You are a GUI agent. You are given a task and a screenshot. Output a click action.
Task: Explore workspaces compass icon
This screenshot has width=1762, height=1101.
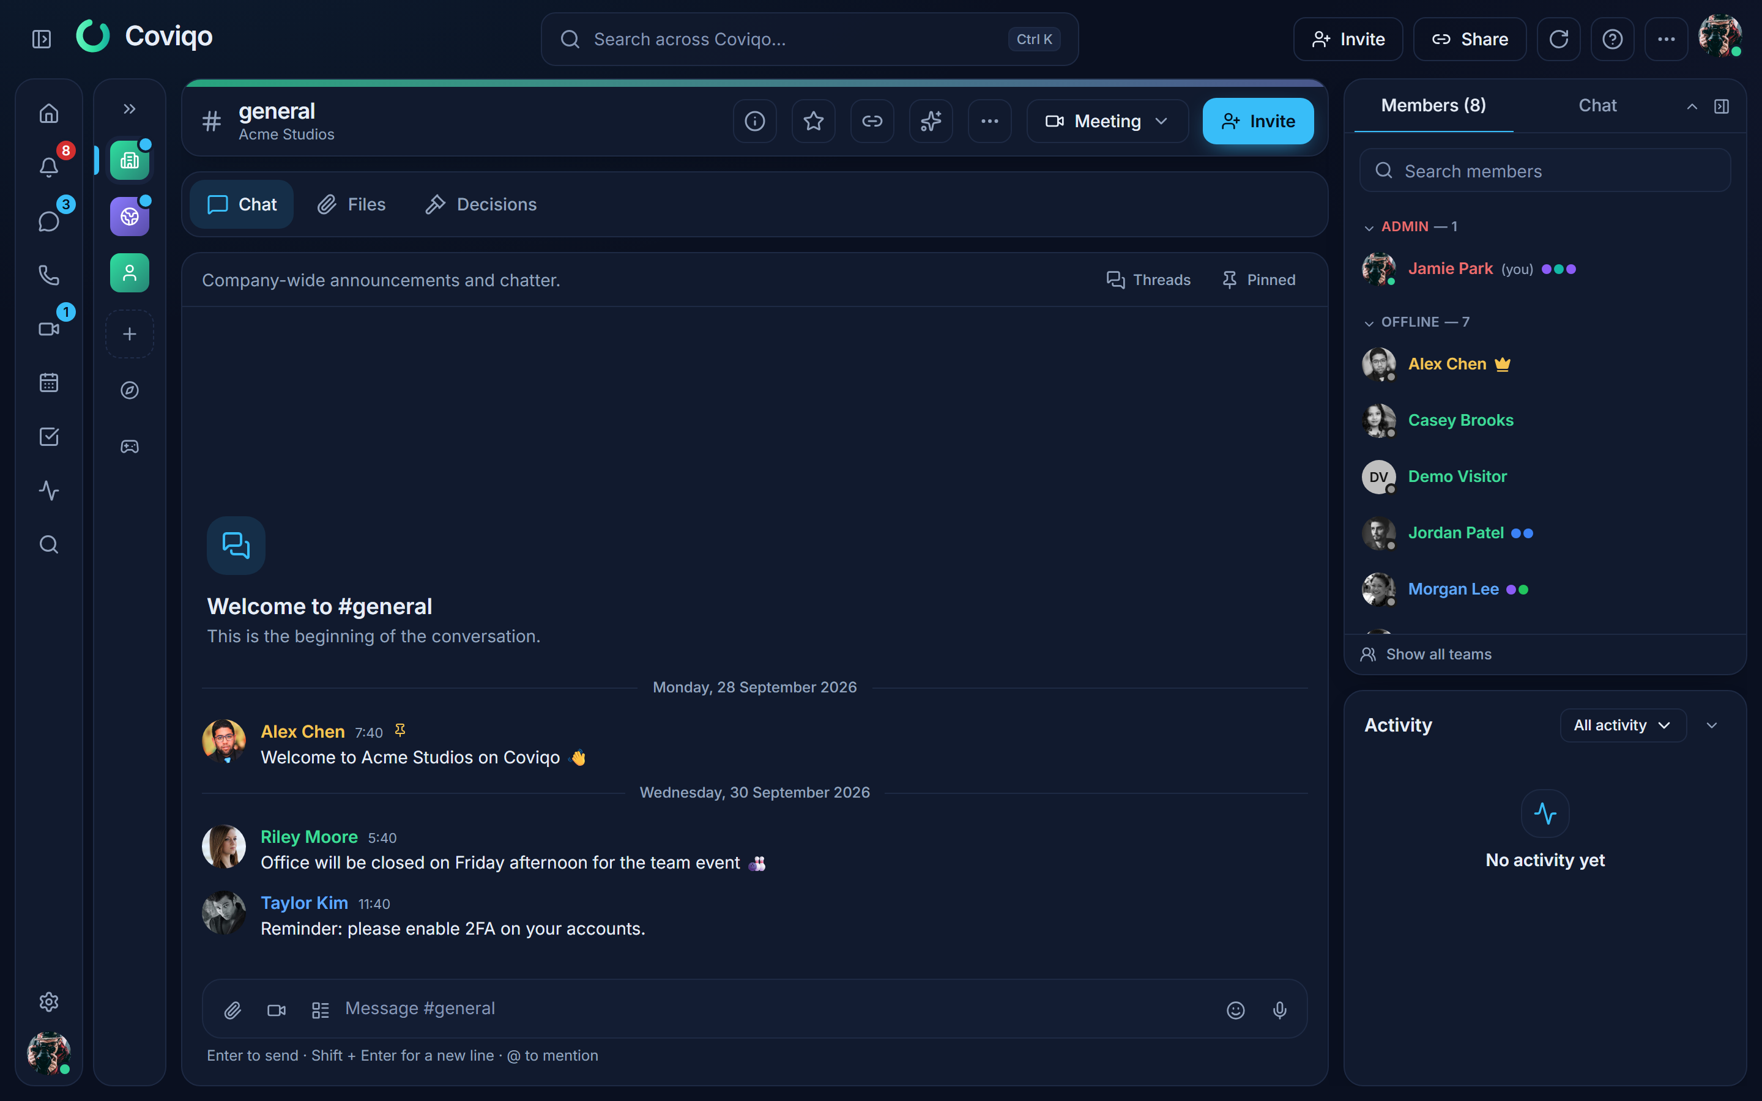[x=130, y=390]
